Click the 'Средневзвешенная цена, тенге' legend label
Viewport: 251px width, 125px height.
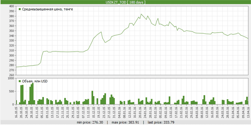47,9
